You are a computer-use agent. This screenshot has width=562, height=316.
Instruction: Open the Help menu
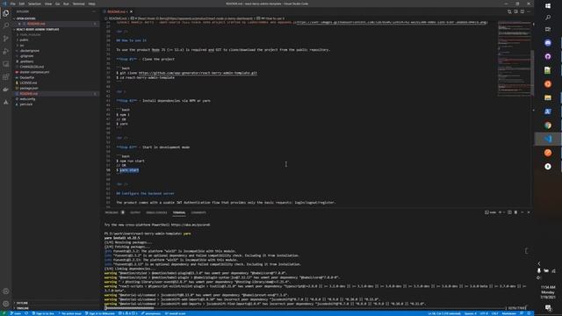91,4
